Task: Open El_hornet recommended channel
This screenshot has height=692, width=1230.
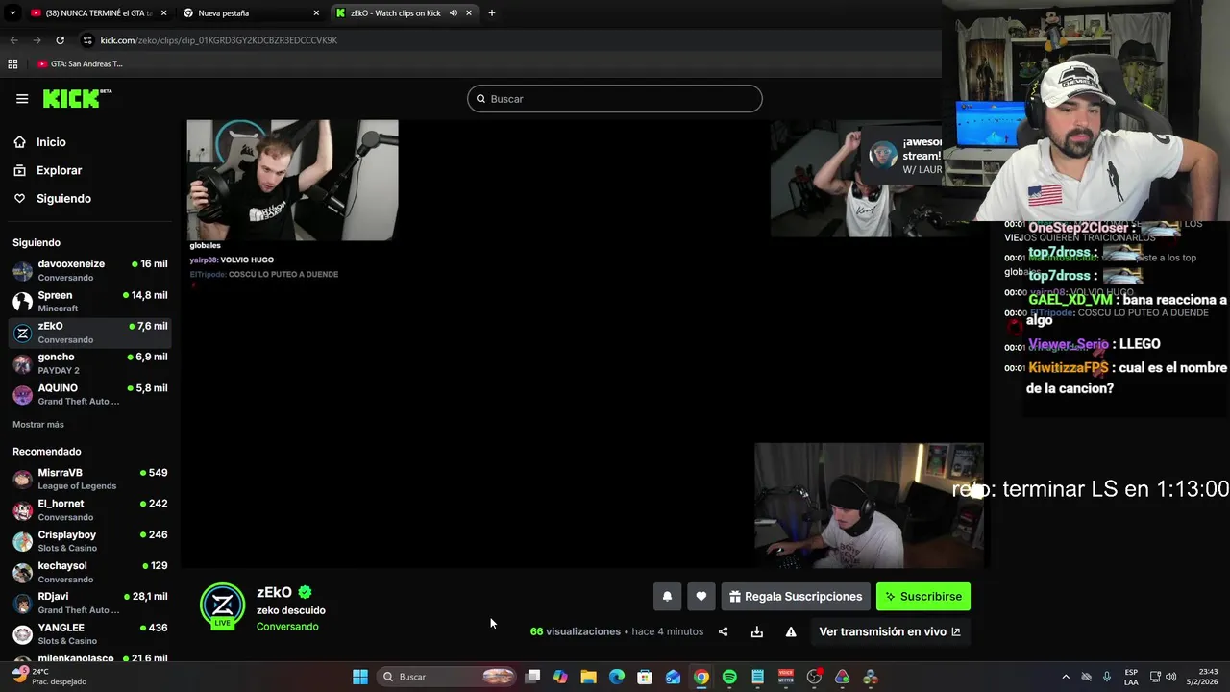Action: pos(90,509)
